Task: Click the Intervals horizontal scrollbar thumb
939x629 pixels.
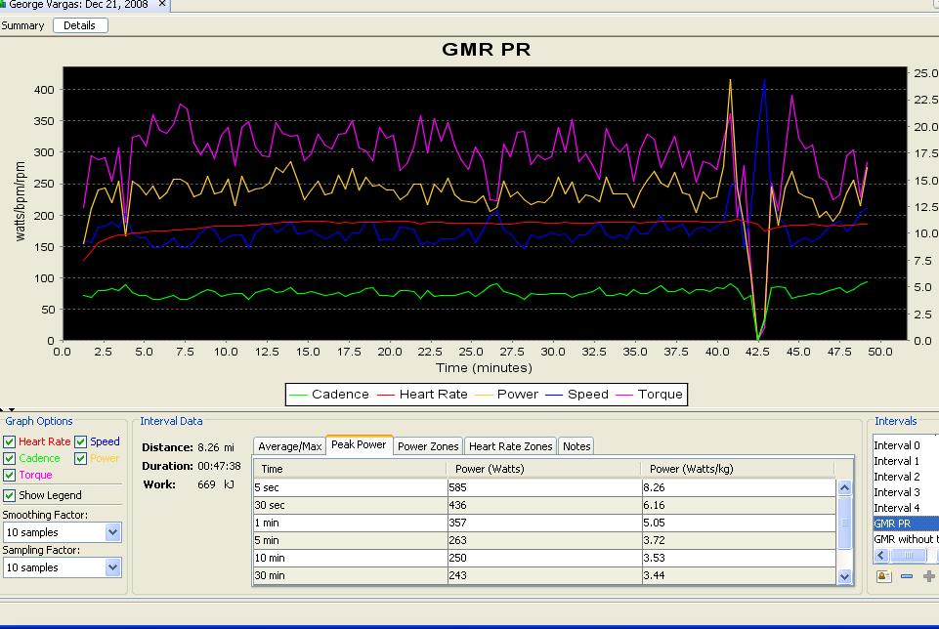Action: 907,555
